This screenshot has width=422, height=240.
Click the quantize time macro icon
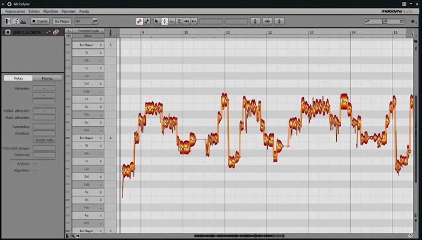click(x=267, y=21)
